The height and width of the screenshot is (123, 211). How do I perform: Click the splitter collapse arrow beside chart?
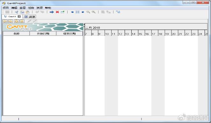[84, 25]
